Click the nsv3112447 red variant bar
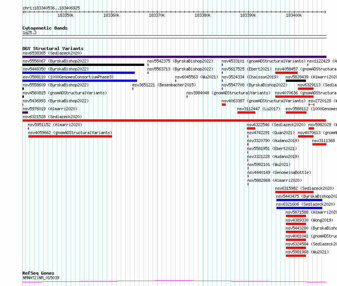Viewport: 337px width, 286px height. click(x=246, y=113)
